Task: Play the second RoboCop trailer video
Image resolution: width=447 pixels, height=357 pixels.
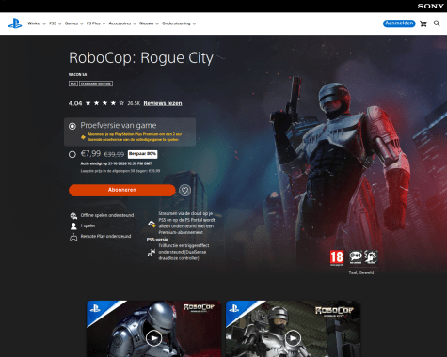Action: click(x=293, y=338)
